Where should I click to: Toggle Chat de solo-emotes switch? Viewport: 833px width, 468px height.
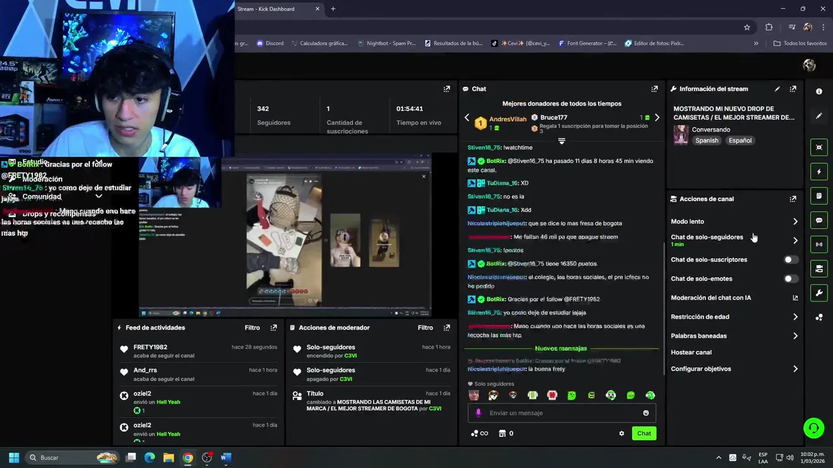790,279
